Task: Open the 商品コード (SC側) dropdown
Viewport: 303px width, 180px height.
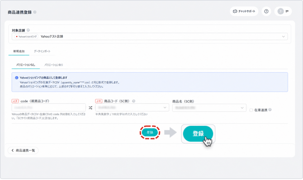Action: (132, 107)
